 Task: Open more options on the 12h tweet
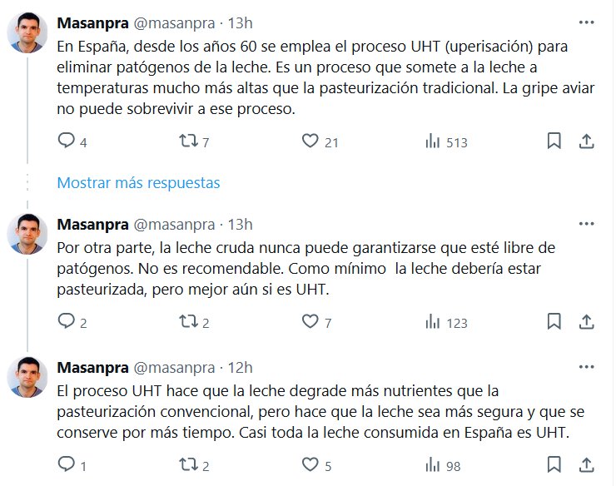pos(586,367)
